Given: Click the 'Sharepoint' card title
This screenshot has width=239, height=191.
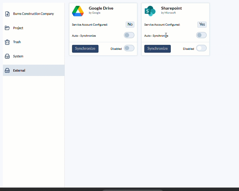Looking at the screenshot, I should 171,8.
